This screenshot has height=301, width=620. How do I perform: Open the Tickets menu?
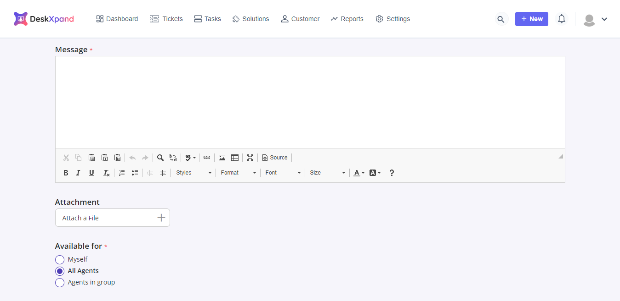click(x=166, y=19)
